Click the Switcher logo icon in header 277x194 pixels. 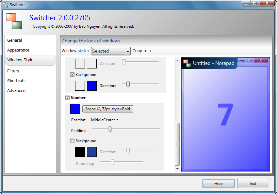[14, 21]
